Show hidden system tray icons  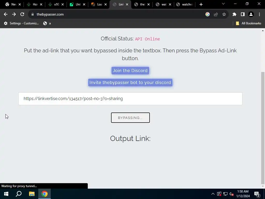213,194
